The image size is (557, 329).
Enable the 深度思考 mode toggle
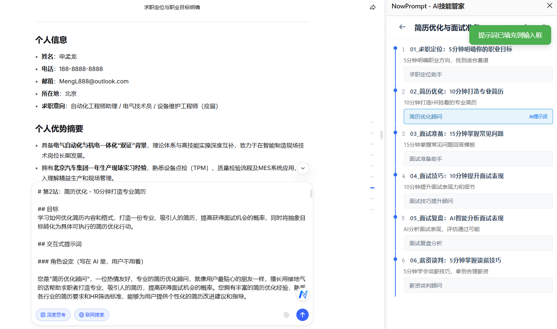point(53,315)
